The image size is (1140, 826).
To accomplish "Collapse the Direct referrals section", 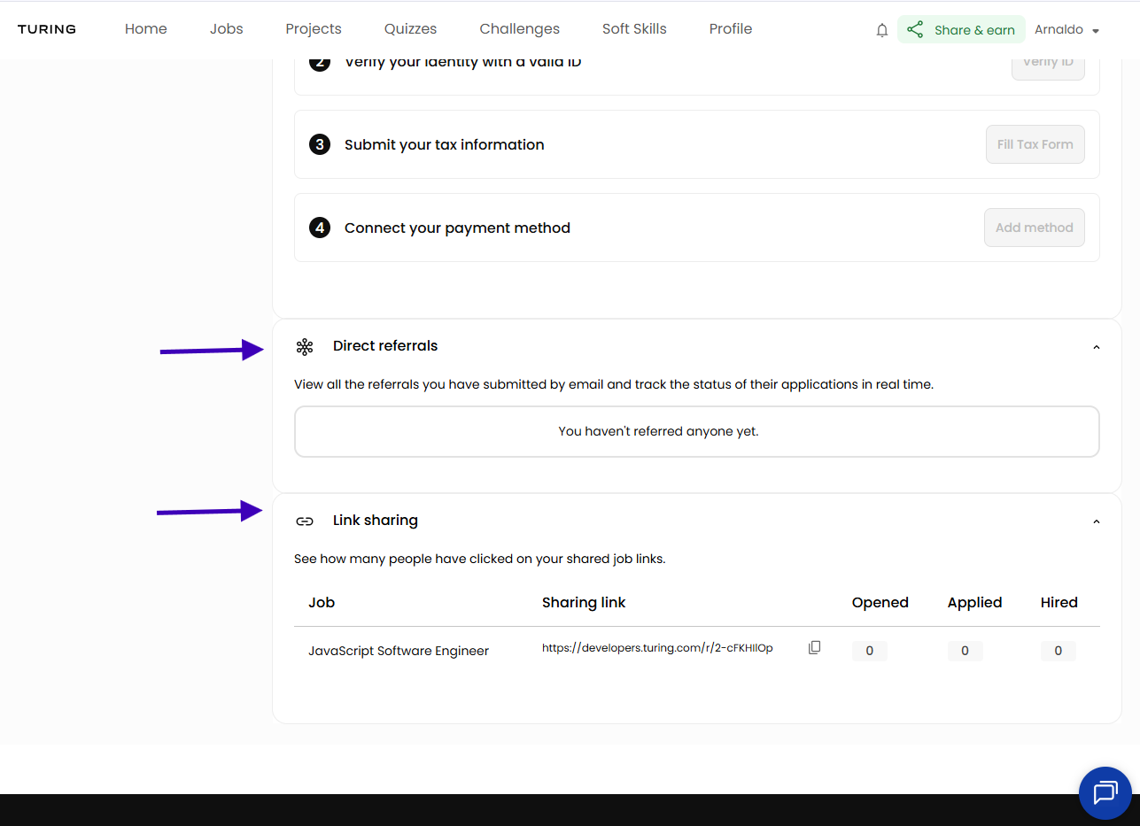I will coord(1096,347).
